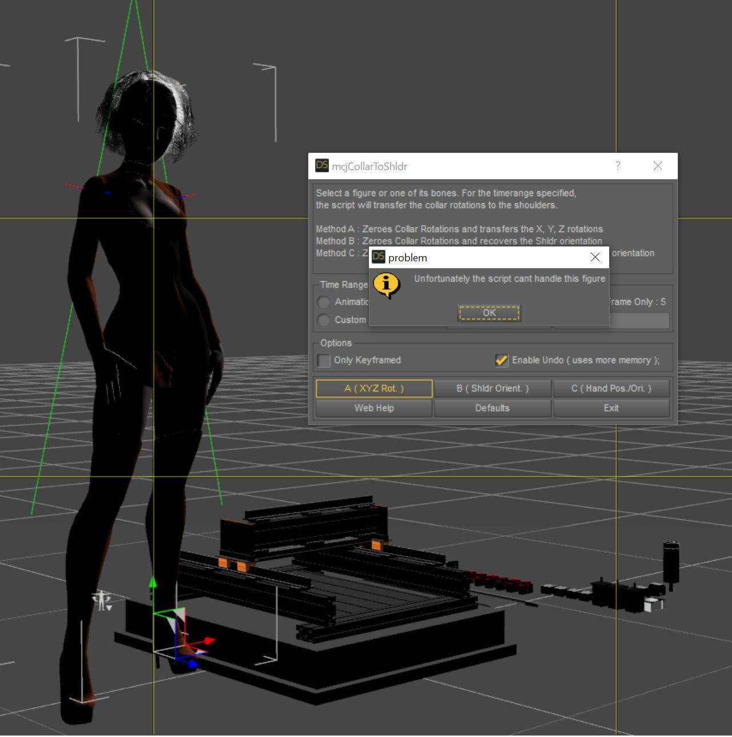Select the Animation time range radio button
The image size is (732, 737).
(324, 302)
